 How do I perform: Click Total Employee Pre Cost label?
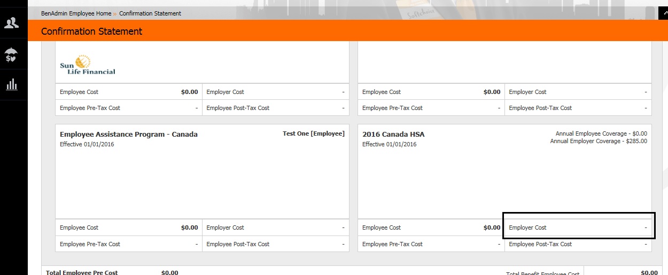(x=82, y=273)
